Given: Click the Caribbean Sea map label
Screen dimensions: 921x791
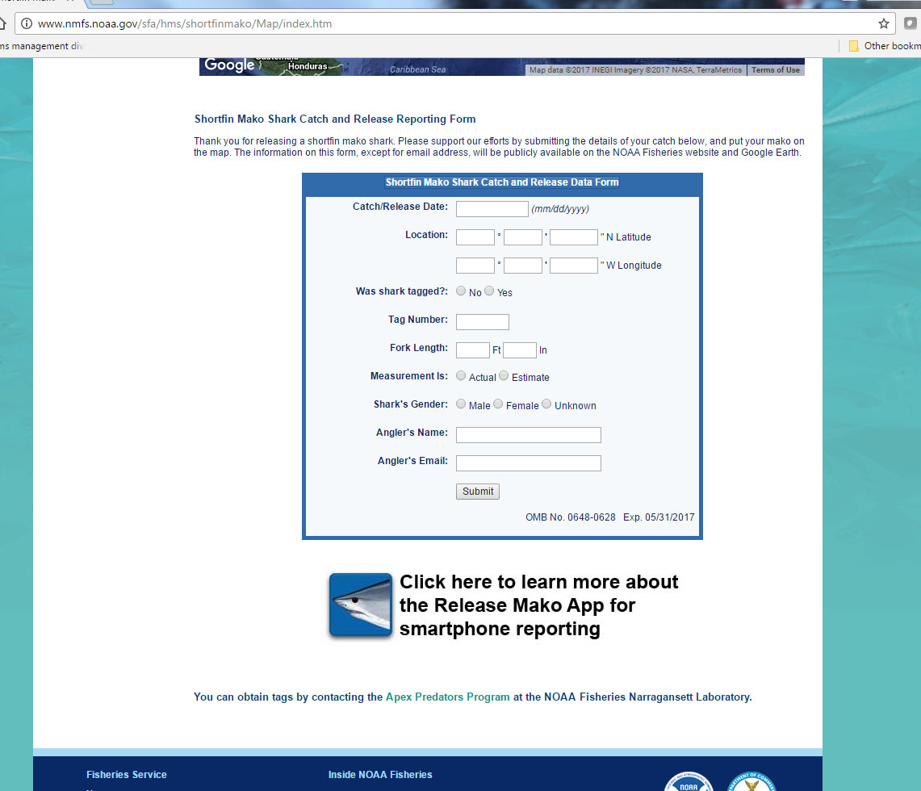Looking at the screenshot, I should click(x=417, y=69).
